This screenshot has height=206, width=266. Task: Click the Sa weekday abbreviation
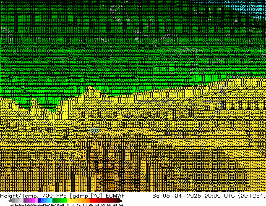(156, 196)
